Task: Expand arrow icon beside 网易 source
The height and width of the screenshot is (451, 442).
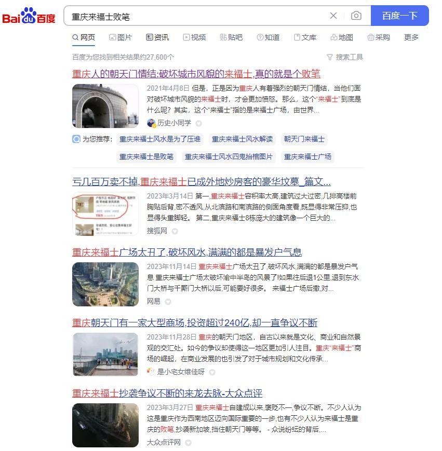Action: click(x=168, y=302)
